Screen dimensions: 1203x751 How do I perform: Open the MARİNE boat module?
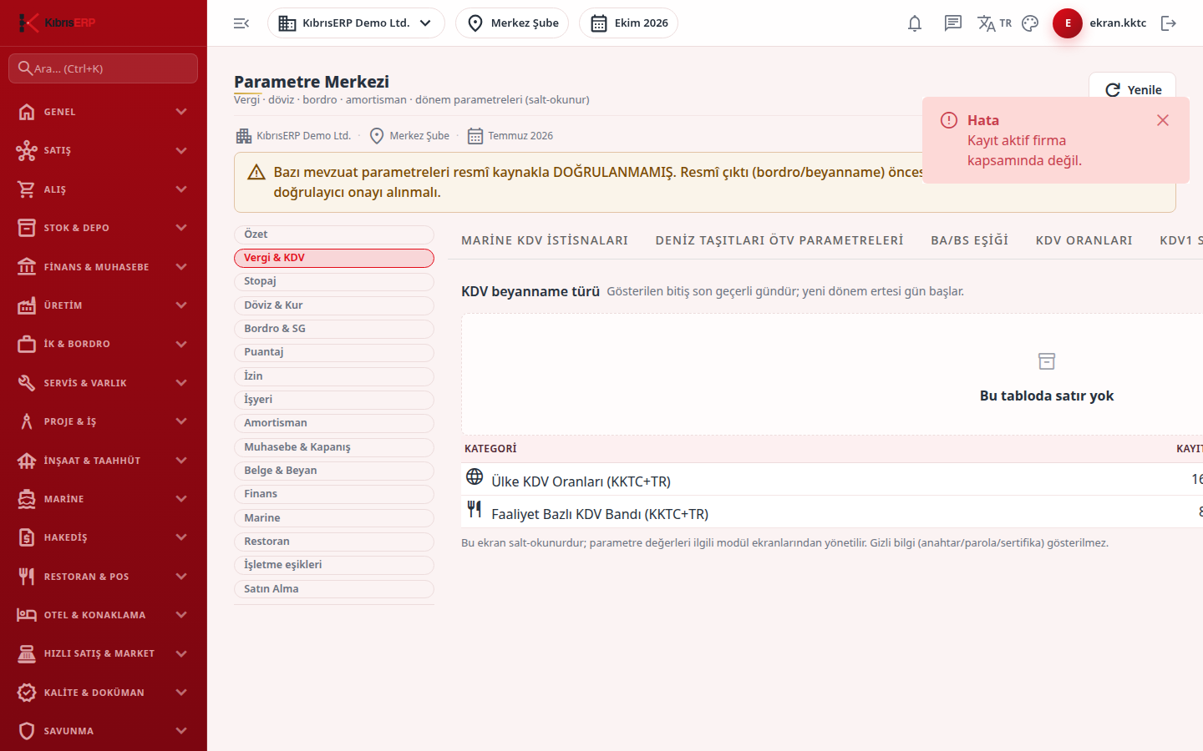[x=104, y=499]
